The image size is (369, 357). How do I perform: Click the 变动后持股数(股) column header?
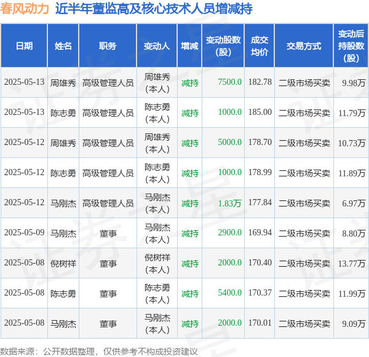point(351,46)
